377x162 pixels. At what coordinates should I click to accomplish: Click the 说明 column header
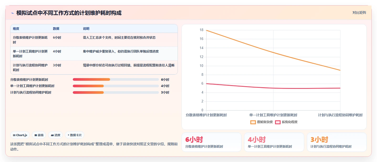pos(86,29)
